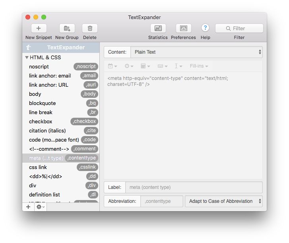289x243 pixels.
Task: Click the TextExpander logo icon in sidebar header
Action: click(x=28, y=47)
